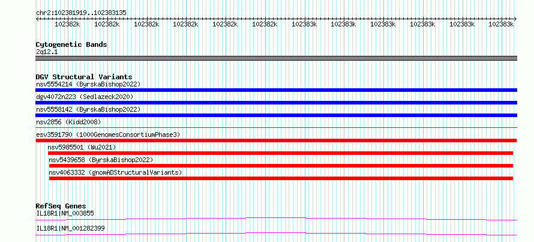Image resolution: width=534 pixels, height=242 pixels.
Task: Click the IL18R1|NM_003855 transcript label
Action: click(x=65, y=214)
